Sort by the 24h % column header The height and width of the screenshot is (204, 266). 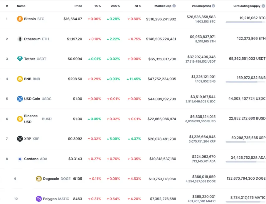pos(115,6)
